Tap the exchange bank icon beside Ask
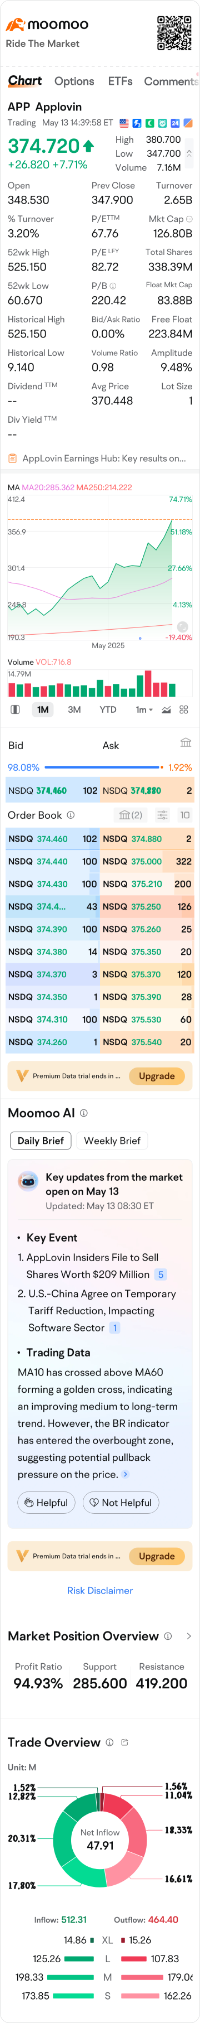200x2023 pixels. [x=185, y=742]
